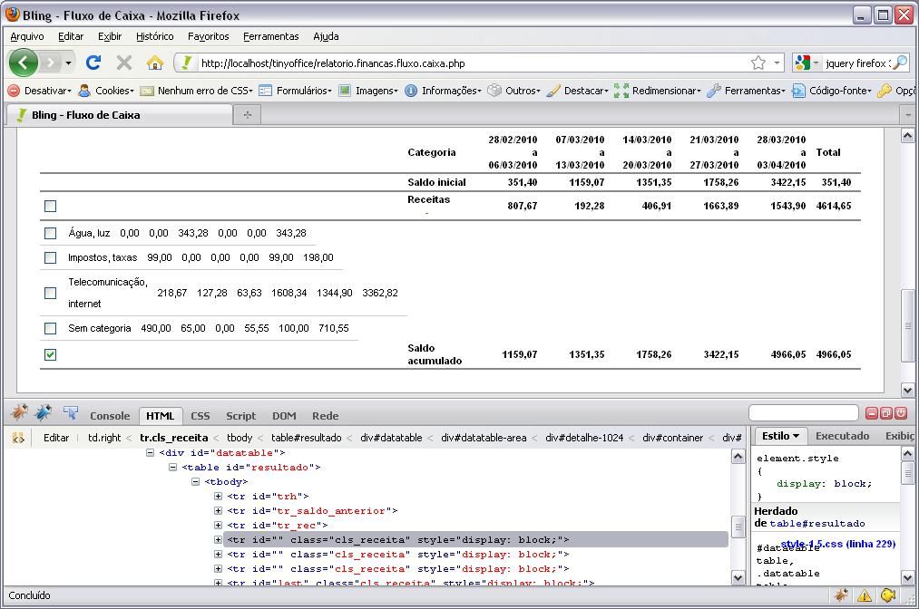
Task: Select the div#container breadcrumb
Action: [x=672, y=438]
